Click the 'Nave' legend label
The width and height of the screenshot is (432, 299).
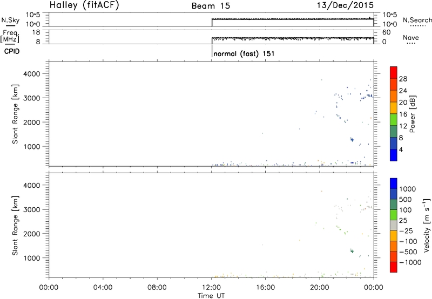click(411, 38)
